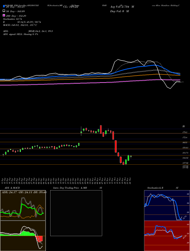The image size is (190, 251).
Task: Click the tall red 06 Nov candlestick
Action: 101,129
